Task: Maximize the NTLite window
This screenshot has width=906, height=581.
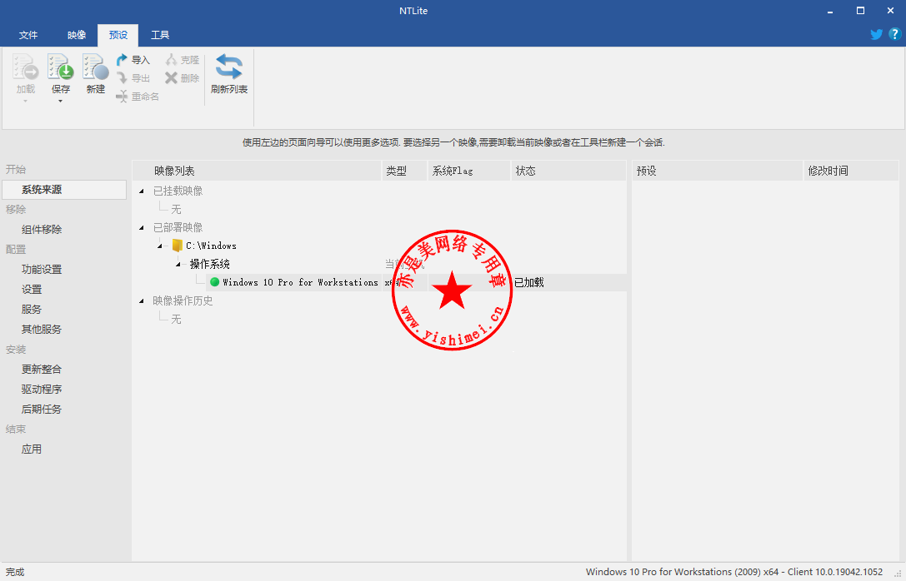Action: (860, 11)
